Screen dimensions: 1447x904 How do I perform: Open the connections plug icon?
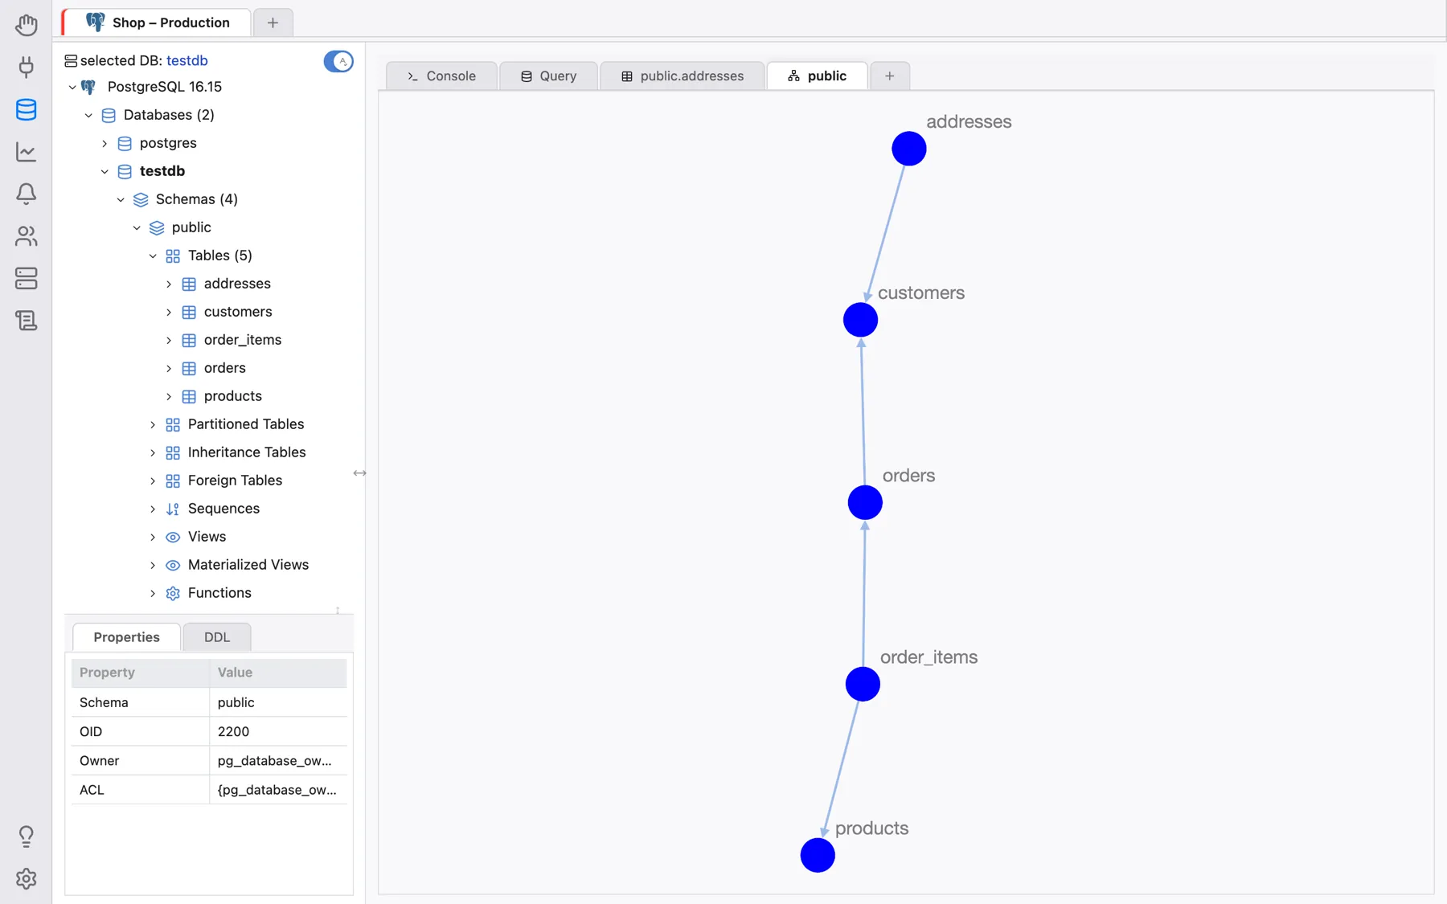coord(26,67)
